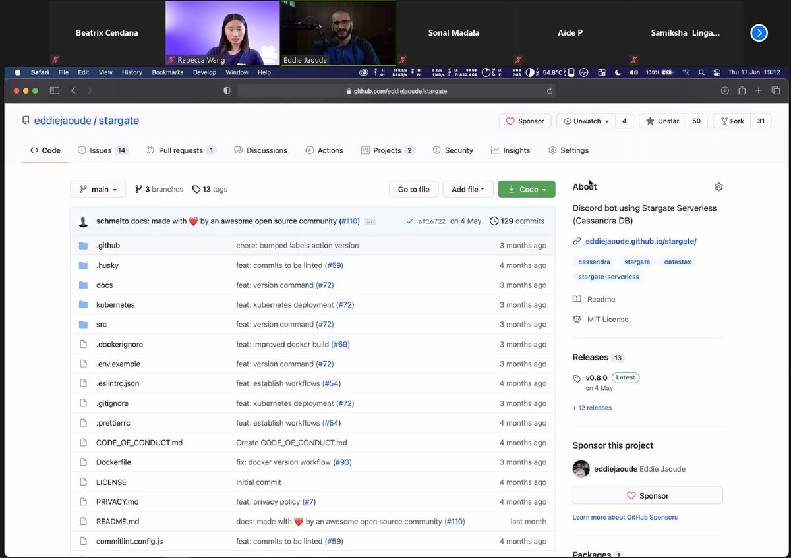Open the Develop menu

click(204, 72)
